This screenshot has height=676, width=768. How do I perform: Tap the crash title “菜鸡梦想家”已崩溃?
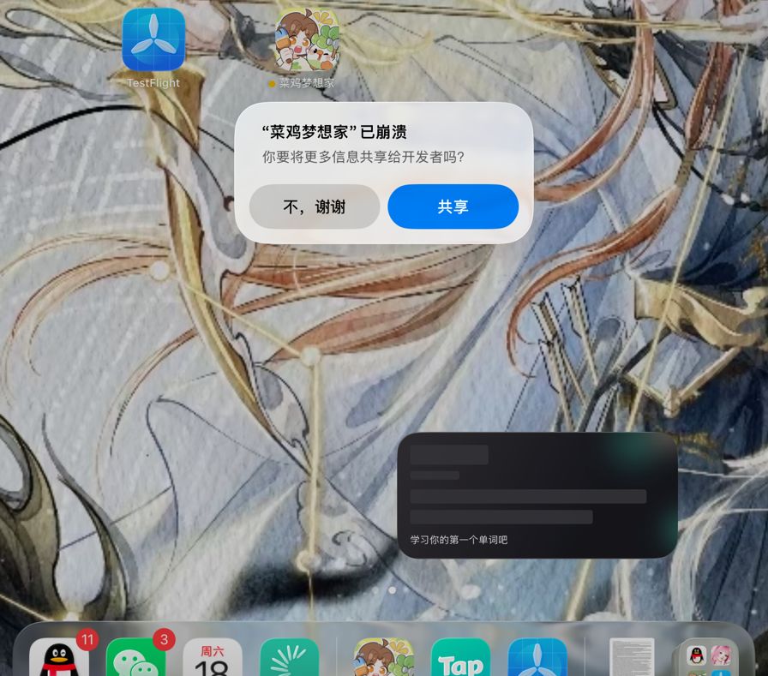tap(334, 132)
